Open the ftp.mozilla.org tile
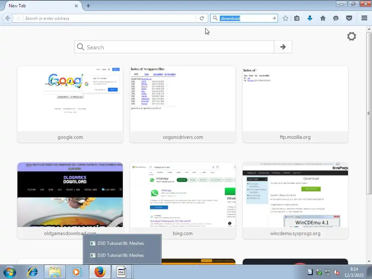 tap(295, 104)
